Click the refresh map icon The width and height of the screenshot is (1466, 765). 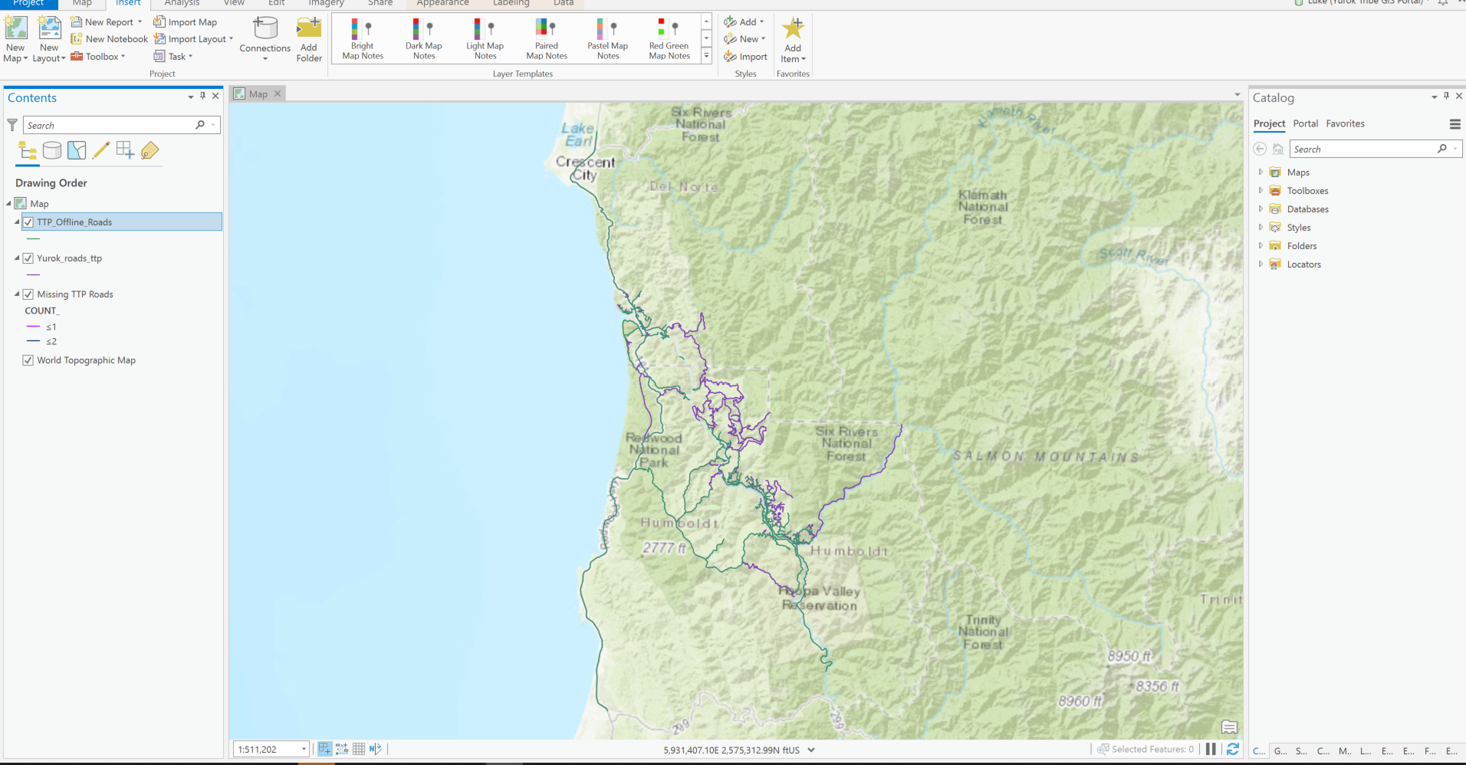click(x=1233, y=749)
